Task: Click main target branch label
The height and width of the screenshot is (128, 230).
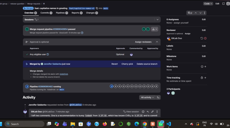Action: [x=106, y=9]
